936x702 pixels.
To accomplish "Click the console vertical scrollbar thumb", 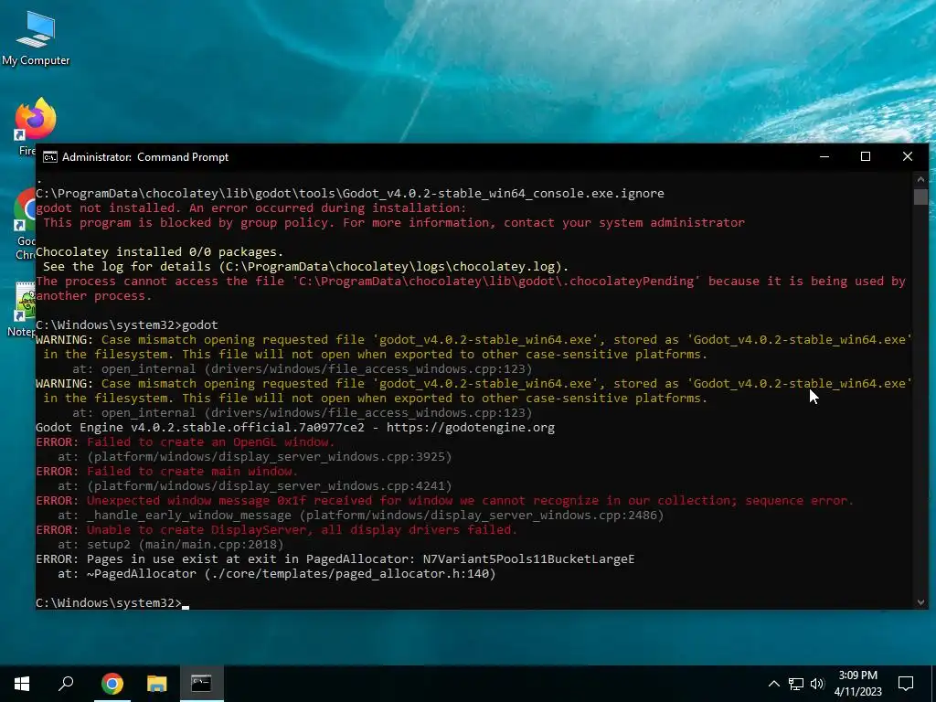I will pyautogui.click(x=920, y=197).
